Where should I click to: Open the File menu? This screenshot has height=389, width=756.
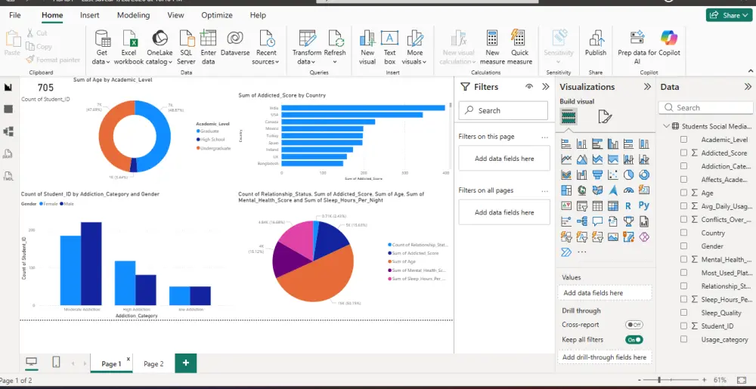point(15,15)
